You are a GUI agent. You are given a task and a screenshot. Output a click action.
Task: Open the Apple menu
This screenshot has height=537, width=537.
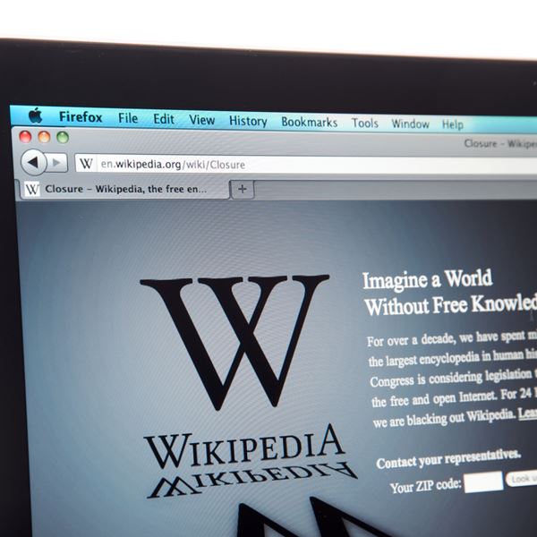coord(36,115)
